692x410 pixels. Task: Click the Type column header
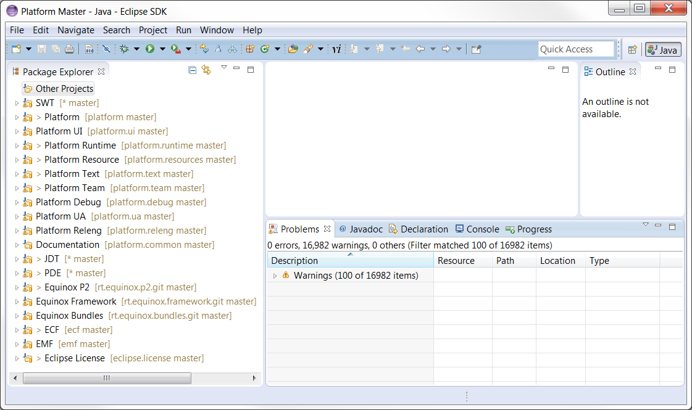pyautogui.click(x=623, y=261)
